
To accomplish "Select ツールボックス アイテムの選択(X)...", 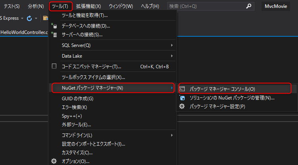I will point(113,77).
